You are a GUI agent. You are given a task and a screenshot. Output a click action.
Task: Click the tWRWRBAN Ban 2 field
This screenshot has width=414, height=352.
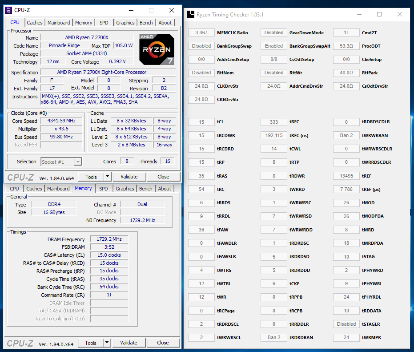tap(346, 136)
